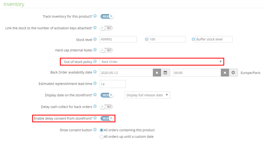Click the Stock level field showing 499992

[x=118, y=39]
